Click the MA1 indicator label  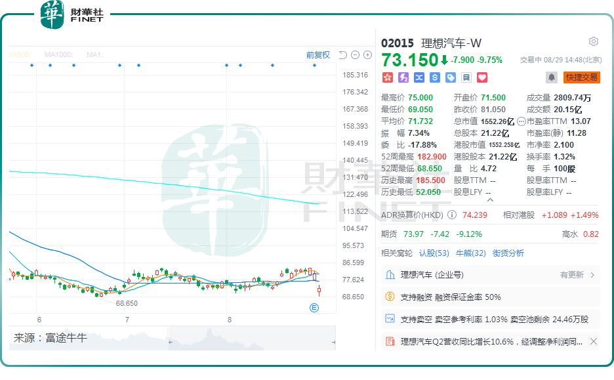[94, 55]
